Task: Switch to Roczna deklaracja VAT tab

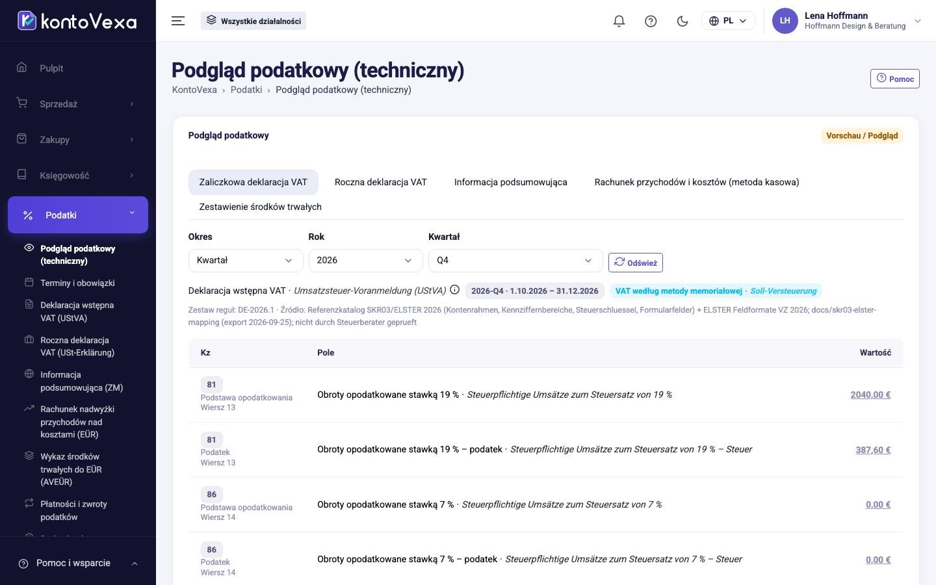Action: [x=381, y=182]
